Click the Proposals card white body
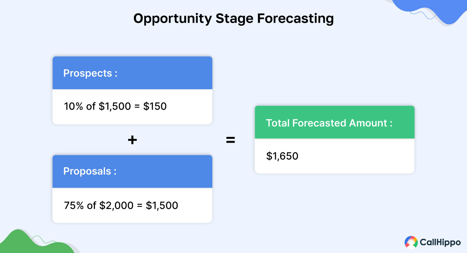Image resolution: width=467 pixels, height=253 pixels. tap(132, 205)
